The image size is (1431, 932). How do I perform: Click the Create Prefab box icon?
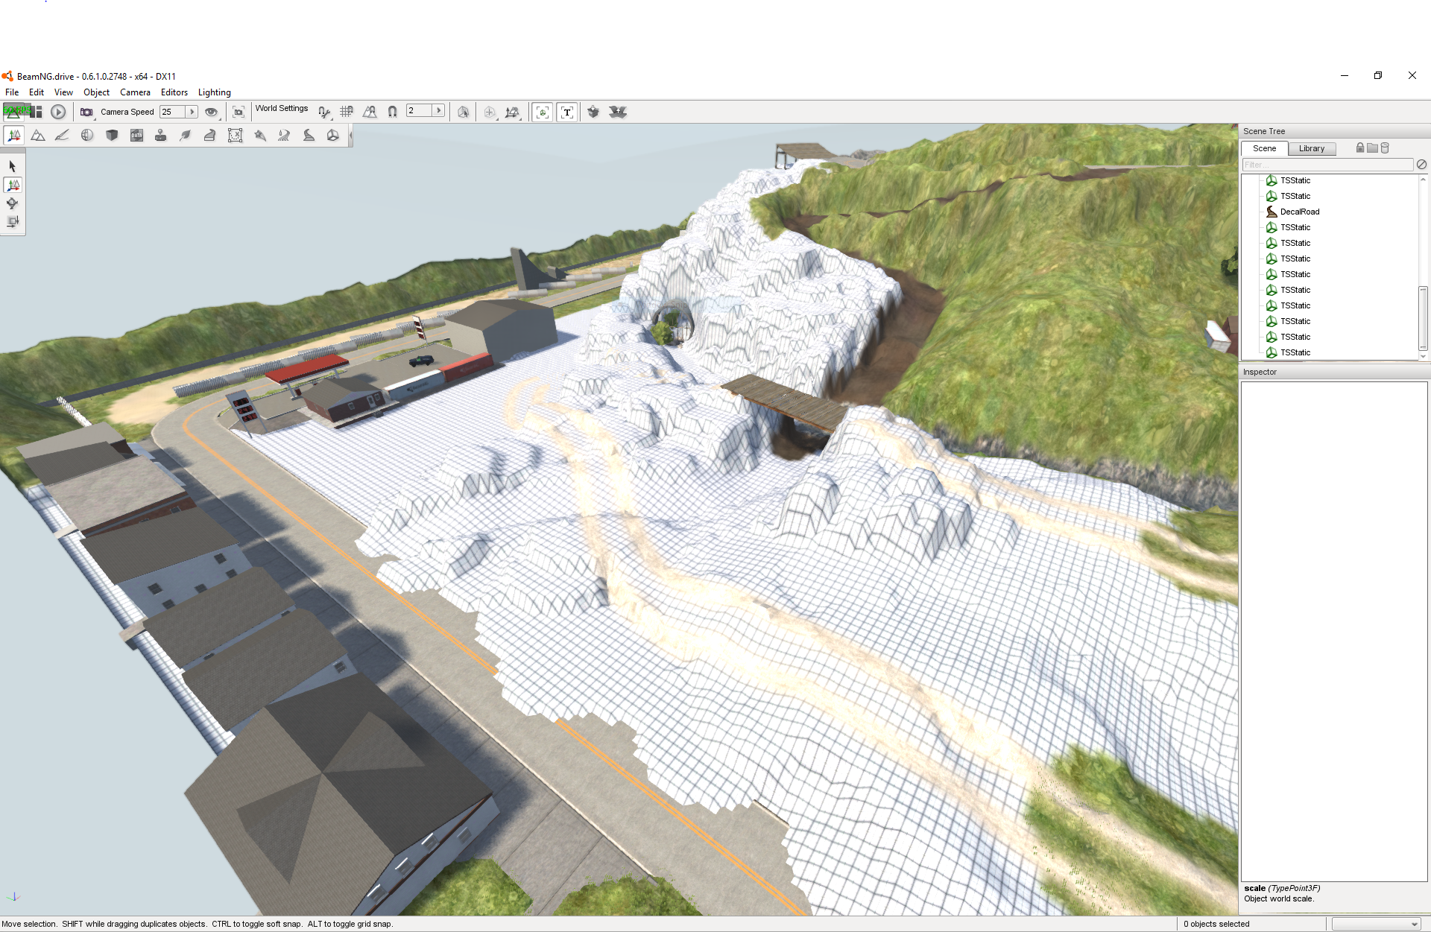593,112
